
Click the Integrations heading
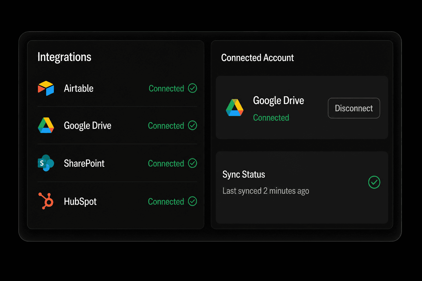tap(64, 57)
